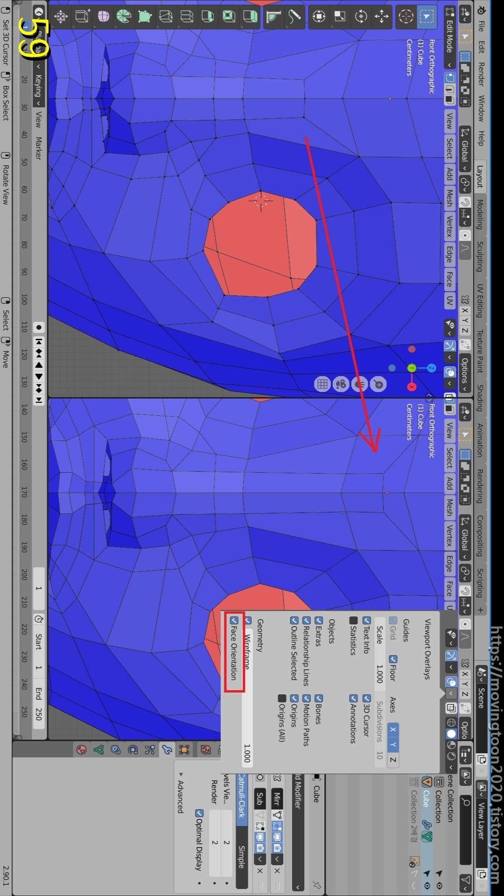
Task: Toggle the Relationship Lines checkbox
Action: [x=307, y=620]
